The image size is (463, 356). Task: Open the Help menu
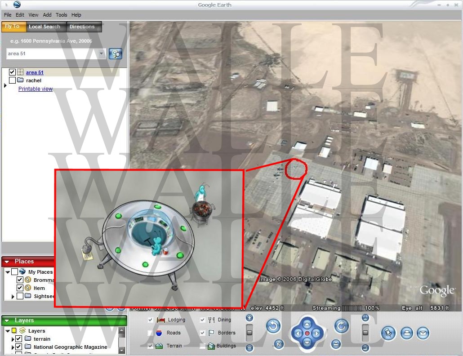76,15
